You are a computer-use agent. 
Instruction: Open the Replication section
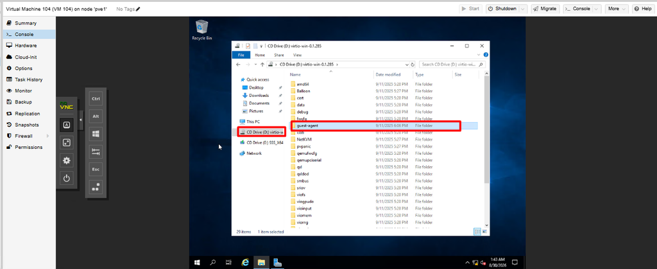click(27, 114)
